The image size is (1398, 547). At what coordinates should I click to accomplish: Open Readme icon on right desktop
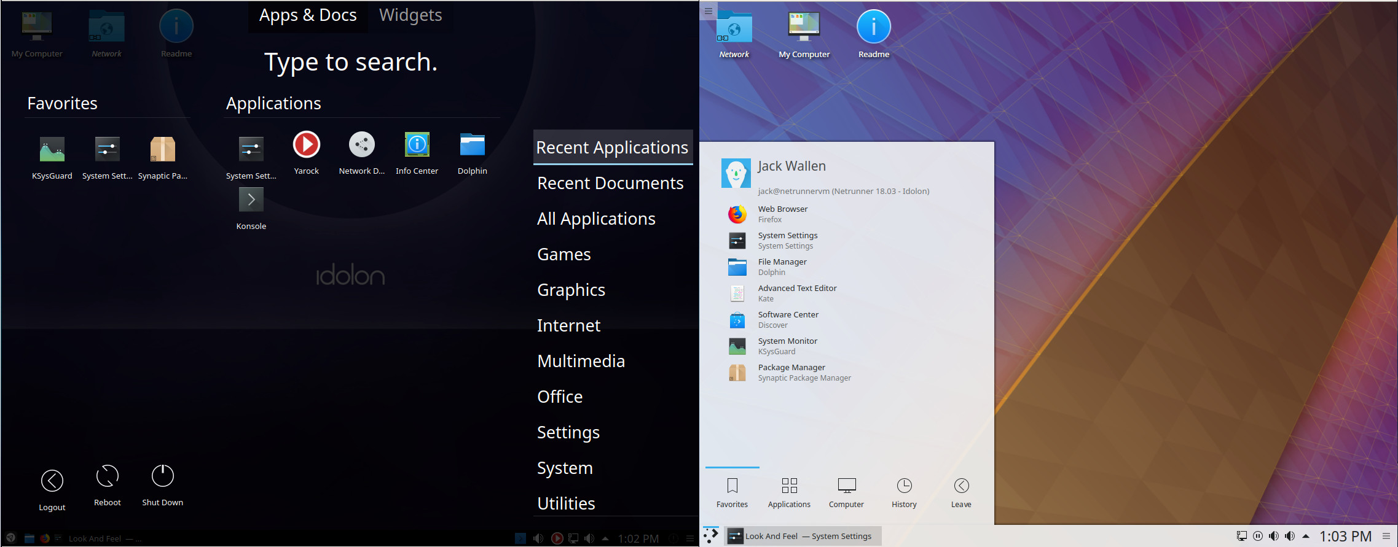pos(874,35)
